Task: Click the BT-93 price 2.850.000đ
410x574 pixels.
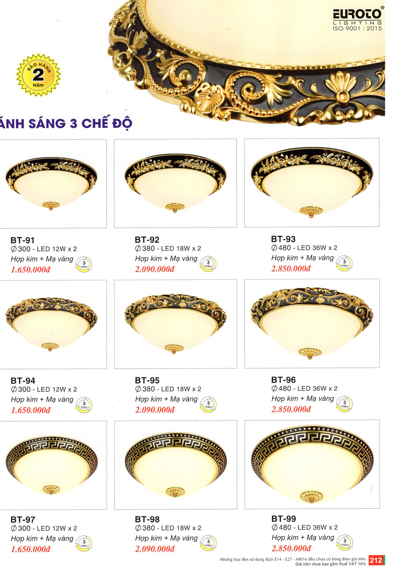Action: pyautogui.click(x=291, y=269)
